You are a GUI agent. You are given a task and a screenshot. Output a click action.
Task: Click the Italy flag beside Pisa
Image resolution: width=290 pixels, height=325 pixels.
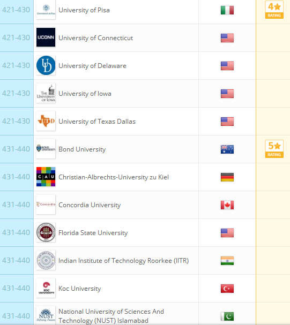point(227,10)
